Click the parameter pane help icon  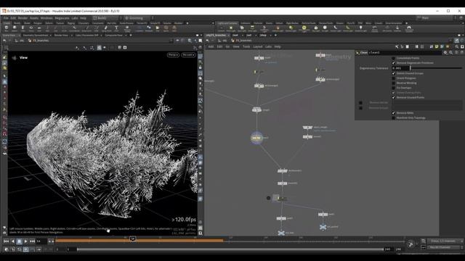tap(462, 52)
